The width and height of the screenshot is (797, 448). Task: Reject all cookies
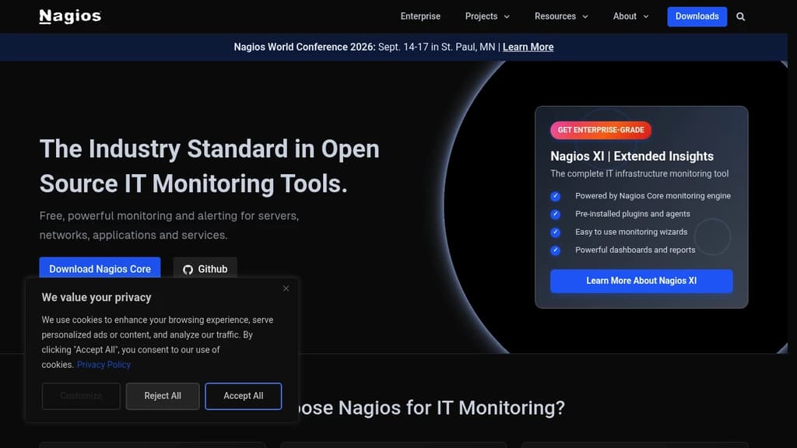point(162,396)
